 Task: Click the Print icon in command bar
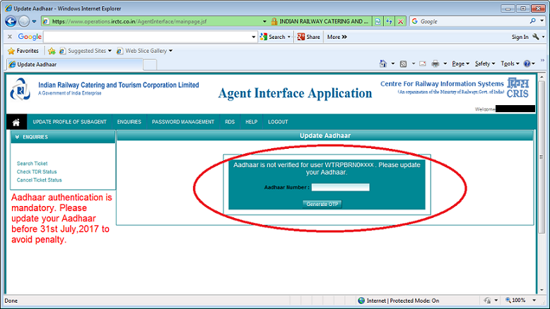point(435,63)
